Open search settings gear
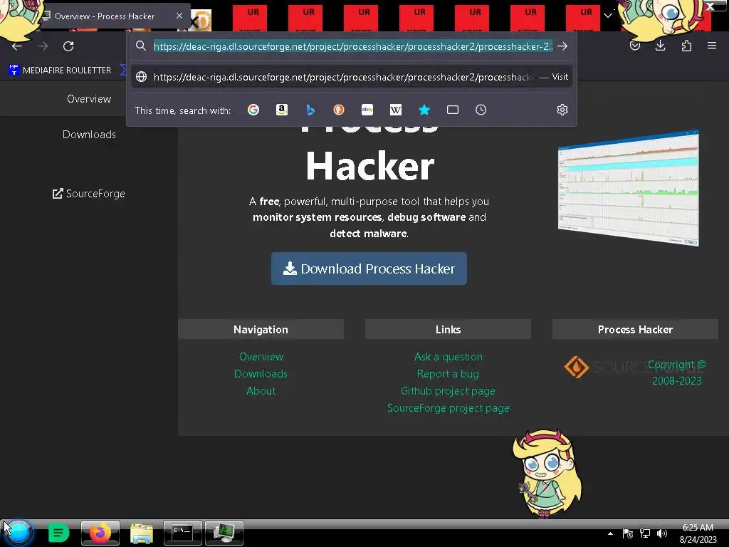Viewport: 729px width, 547px height. pyautogui.click(x=562, y=110)
